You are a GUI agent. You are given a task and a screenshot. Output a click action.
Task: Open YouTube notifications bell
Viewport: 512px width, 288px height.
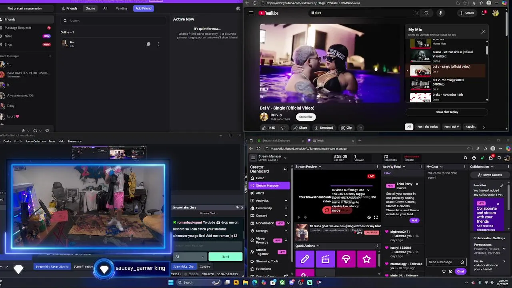[x=484, y=13]
